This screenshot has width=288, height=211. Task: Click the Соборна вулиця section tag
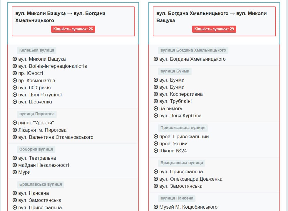pos(36,149)
